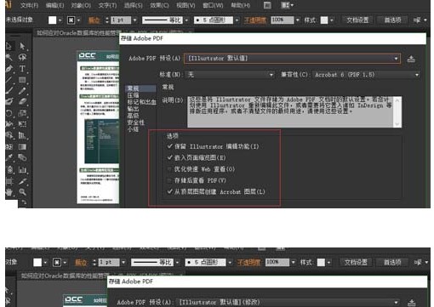Open opacity 100% dropdown arrow, upper toolbar
The width and height of the screenshot is (434, 307).
click(x=297, y=20)
